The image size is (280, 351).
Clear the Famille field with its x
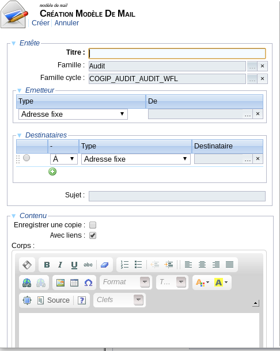pos(262,66)
